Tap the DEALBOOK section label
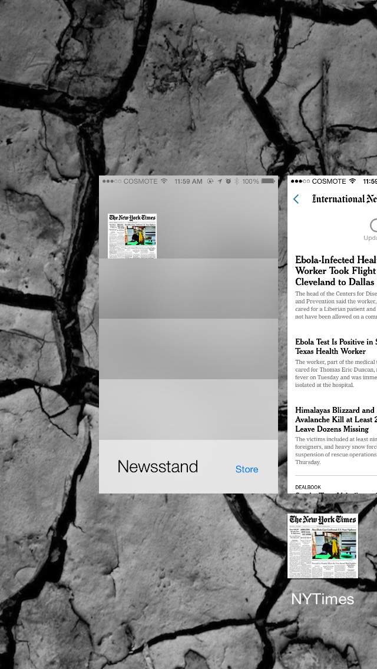 (x=308, y=487)
